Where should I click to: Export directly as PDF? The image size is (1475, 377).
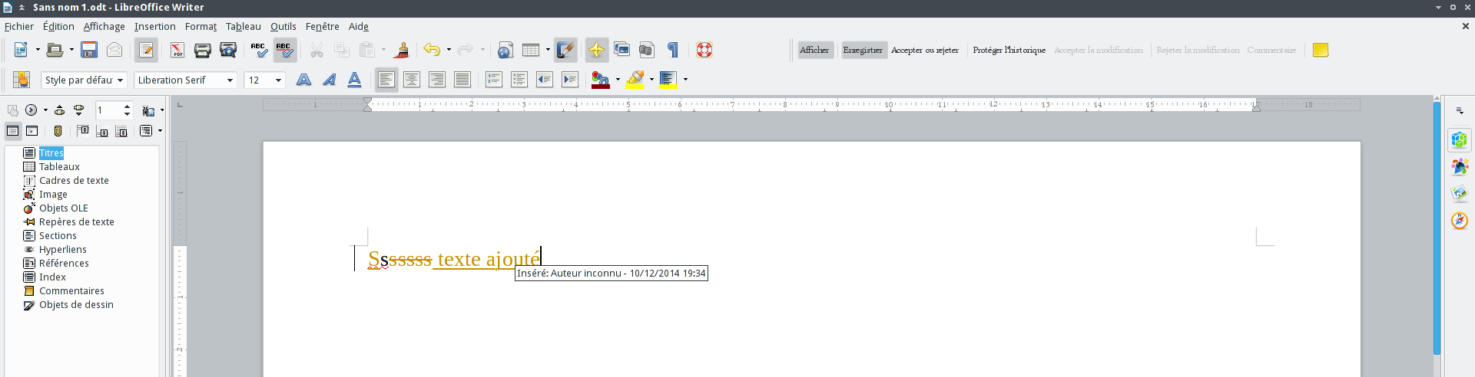177,50
